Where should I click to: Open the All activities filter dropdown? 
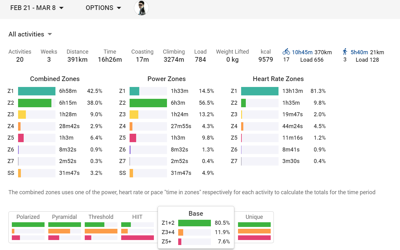[30, 34]
